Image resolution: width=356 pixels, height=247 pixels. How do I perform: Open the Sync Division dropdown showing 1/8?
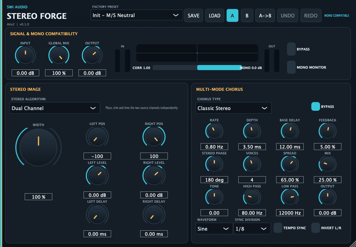tap(252, 228)
